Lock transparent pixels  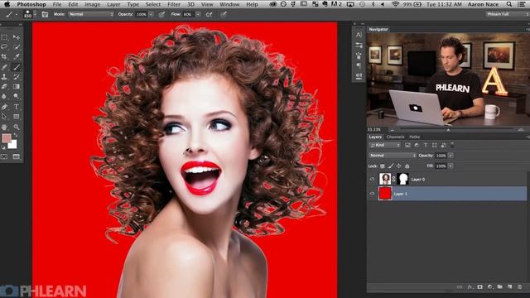click(x=383, y=166)
